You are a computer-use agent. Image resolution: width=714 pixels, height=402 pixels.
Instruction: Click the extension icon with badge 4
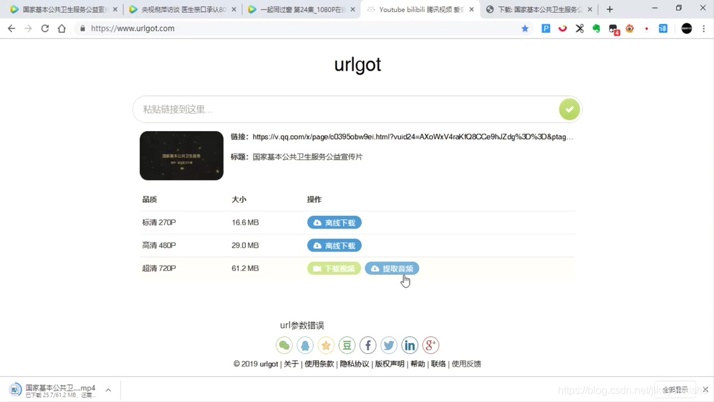point(613,29)
